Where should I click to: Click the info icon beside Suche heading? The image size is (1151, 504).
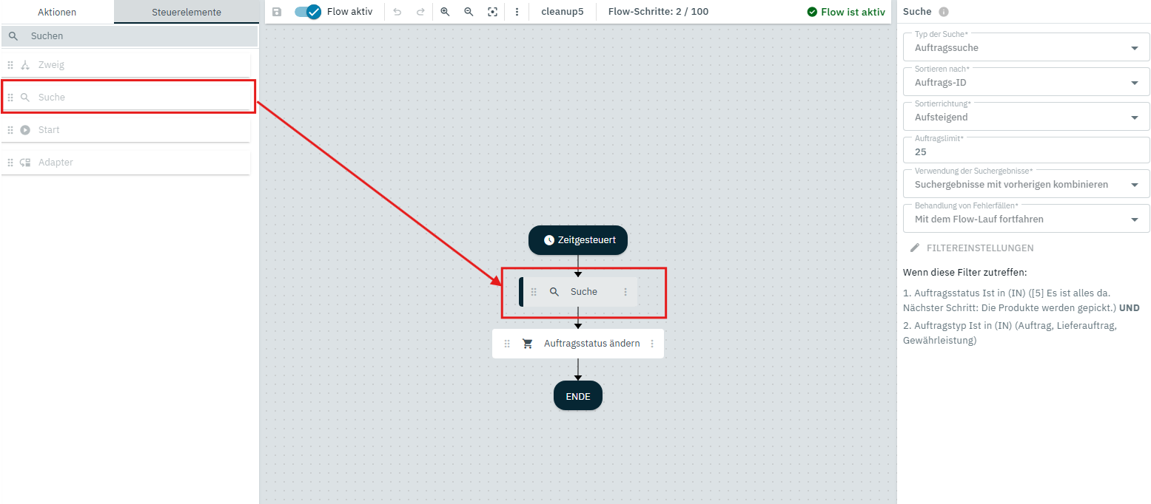pyautogui.click(x=943, y=12)
